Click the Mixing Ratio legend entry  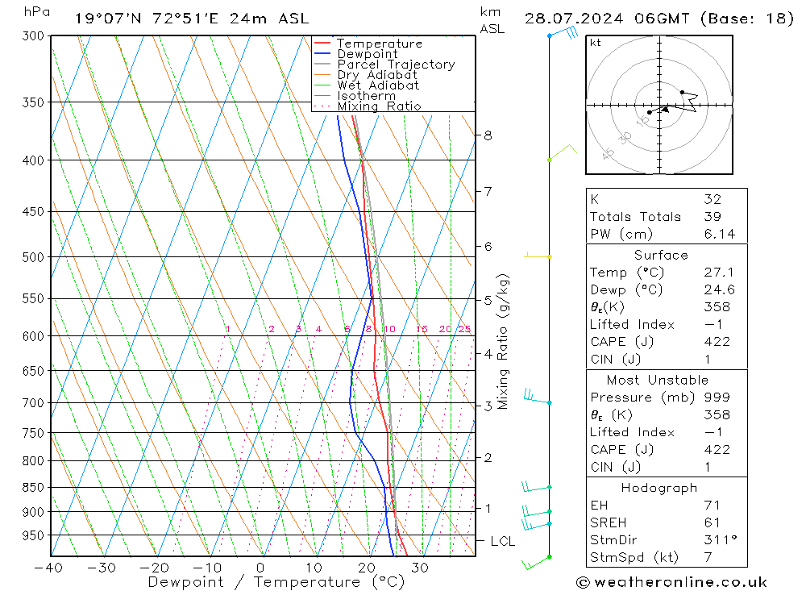point(379,106)
